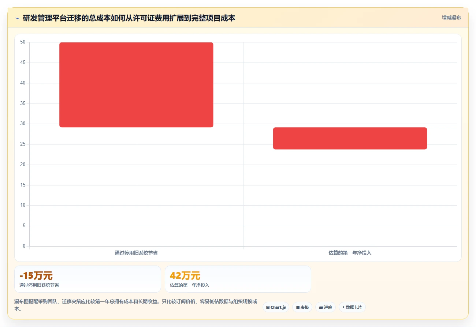Click the chart title about 研发管理平台迁移

129,18
